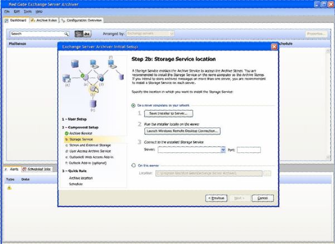Select 'a: Archive Service' step
The height and width of the screenshot is (244, 335).
[x=81, y=133]
